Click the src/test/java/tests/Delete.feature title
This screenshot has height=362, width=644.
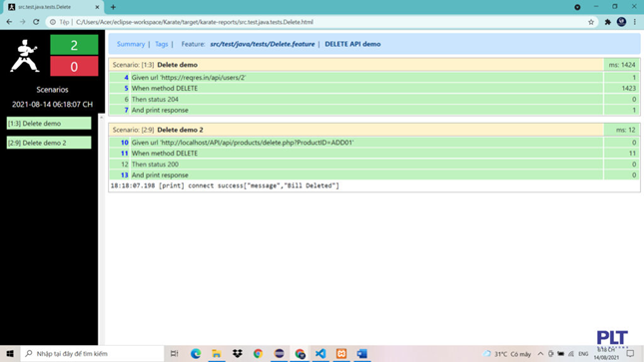click(262, 44)
